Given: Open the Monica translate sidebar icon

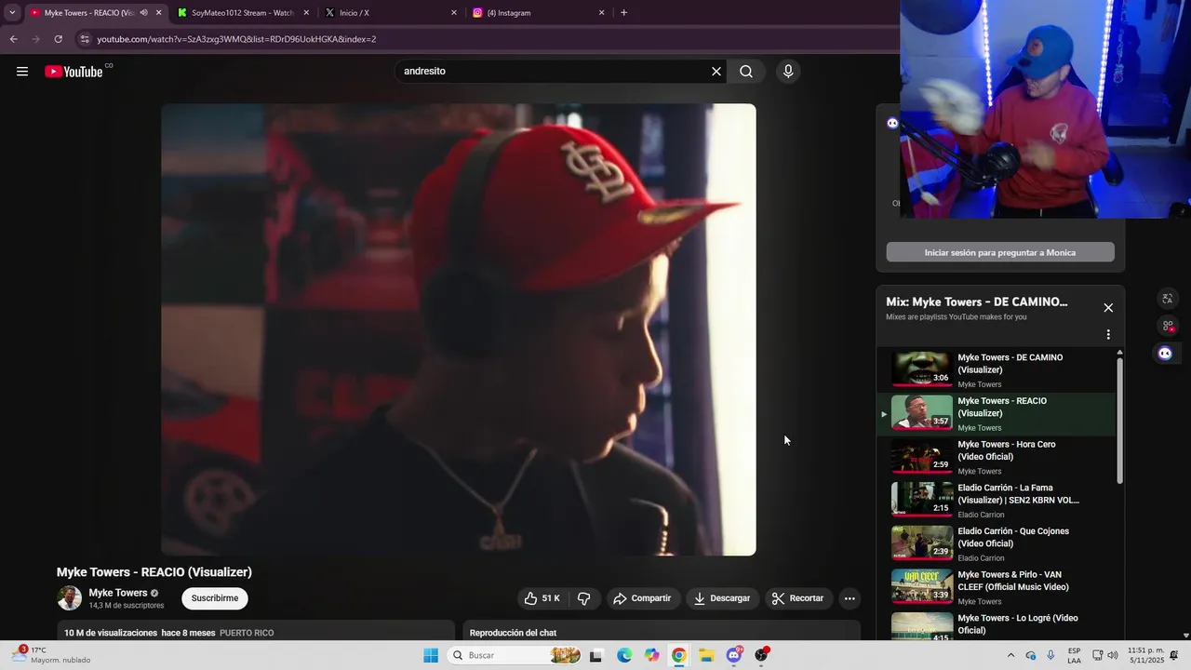Looking at the screenshot, I should pos(1167,299).
